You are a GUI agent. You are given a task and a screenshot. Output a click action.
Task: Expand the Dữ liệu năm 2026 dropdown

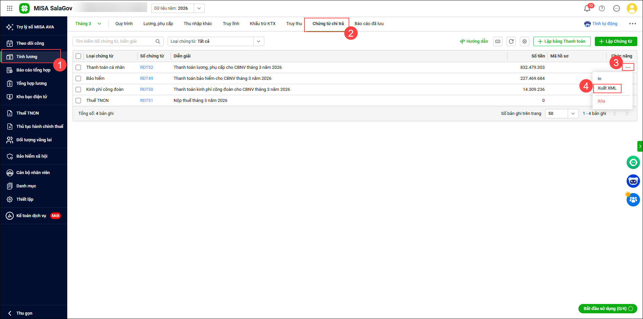(x=199, y=8)
